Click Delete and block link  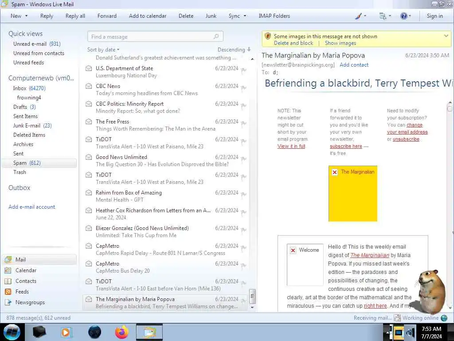(294, 43)
